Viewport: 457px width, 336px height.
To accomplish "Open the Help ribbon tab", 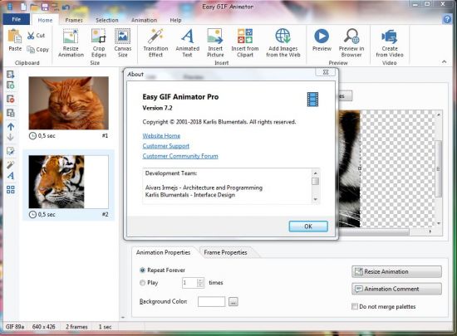I will (x=176, y=20).
